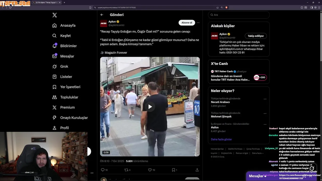Click the bookmark icon in address bar
This screenshot has height=181, width=322.
coord(90,8)
